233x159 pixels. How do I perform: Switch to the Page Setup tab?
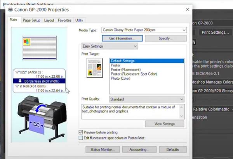31,20
